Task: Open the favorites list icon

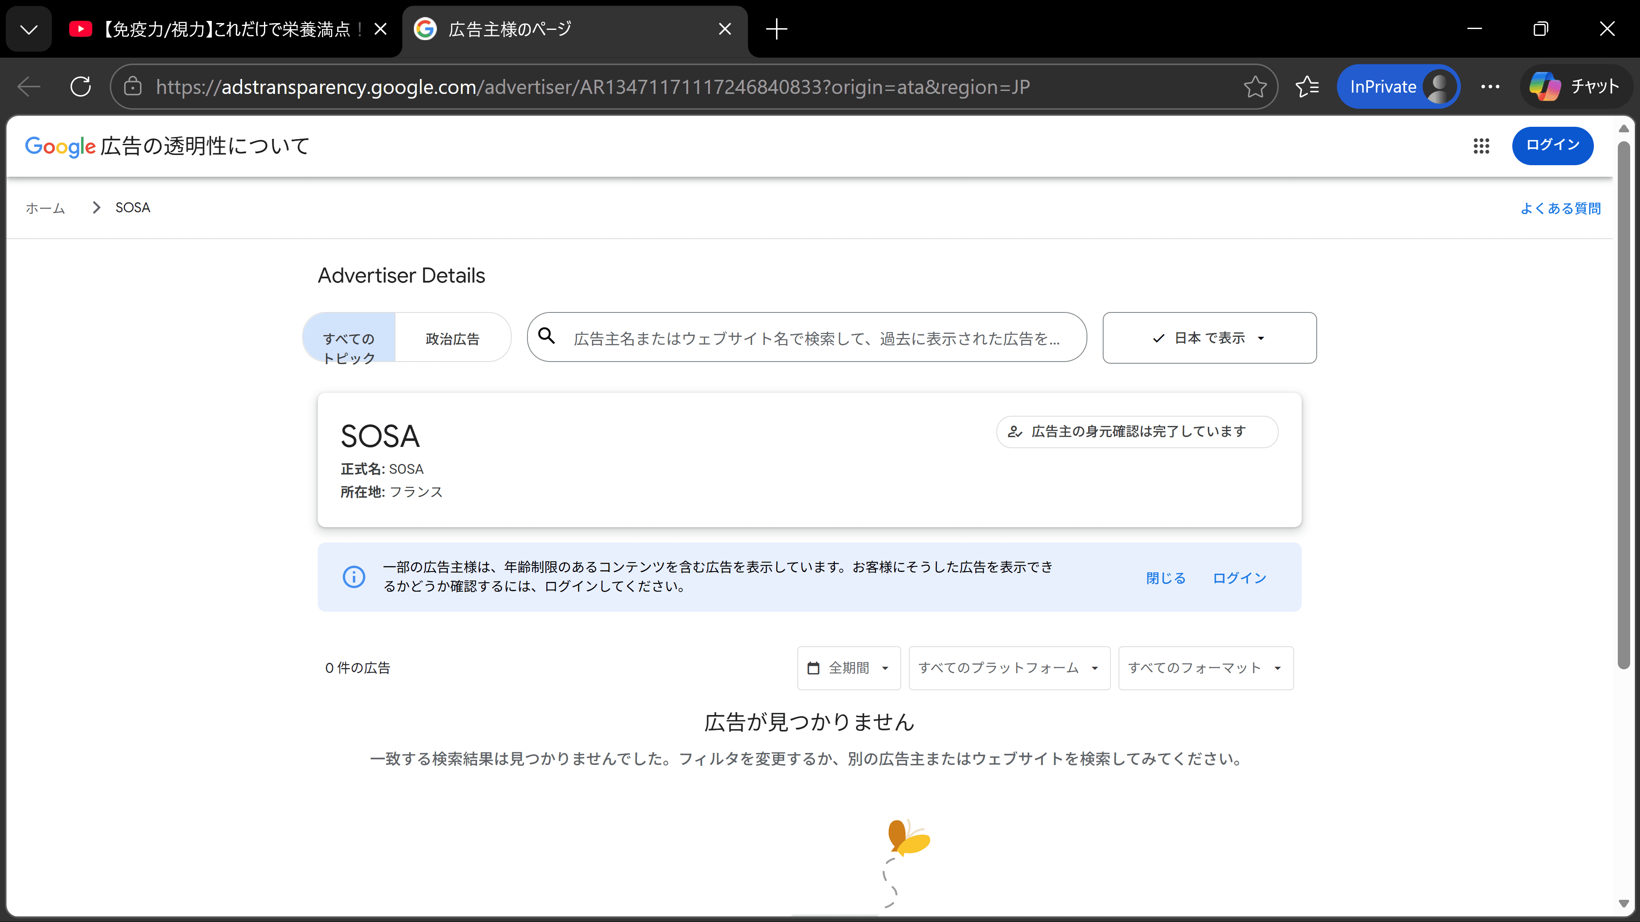Action: pos(1307,87)
